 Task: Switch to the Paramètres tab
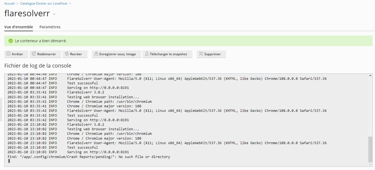point(50,27)
